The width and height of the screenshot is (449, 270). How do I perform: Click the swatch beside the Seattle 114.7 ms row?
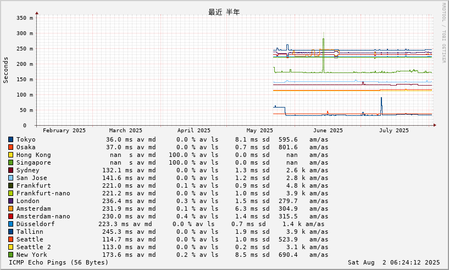tap(10, 239)
